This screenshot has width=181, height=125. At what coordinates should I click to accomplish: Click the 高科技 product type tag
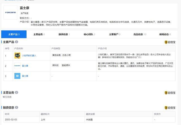55,65
